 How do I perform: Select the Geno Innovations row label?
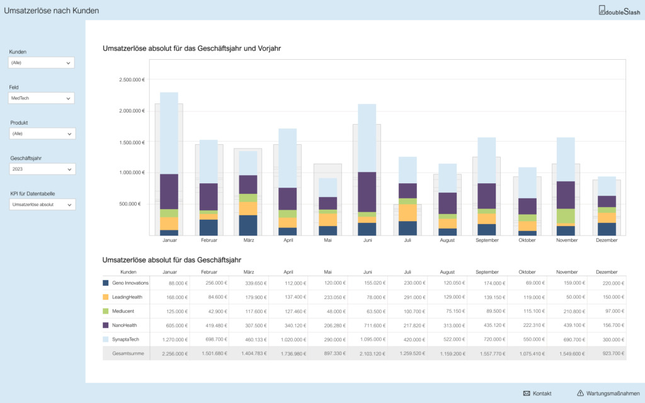130,283
